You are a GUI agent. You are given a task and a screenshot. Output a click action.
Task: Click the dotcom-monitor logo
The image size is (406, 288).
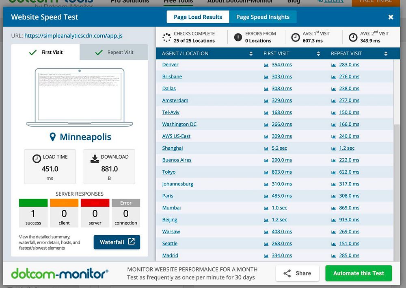(60, 273)
